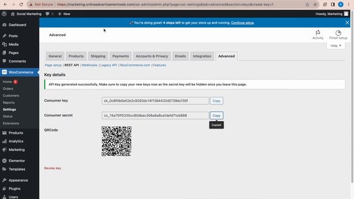Click into the Consumer key field
This screenshot has height=199, width=354.
pyautogui.click(x=155, y=101)
